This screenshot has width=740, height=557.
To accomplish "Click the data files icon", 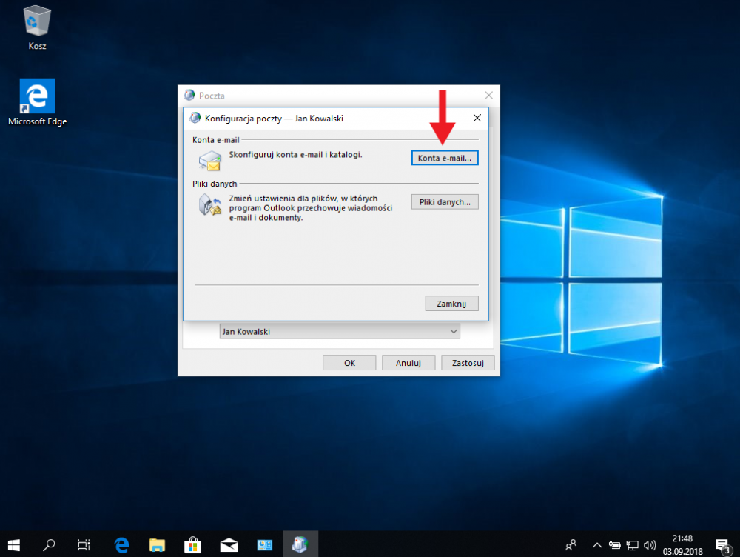I will pos(210,205).
